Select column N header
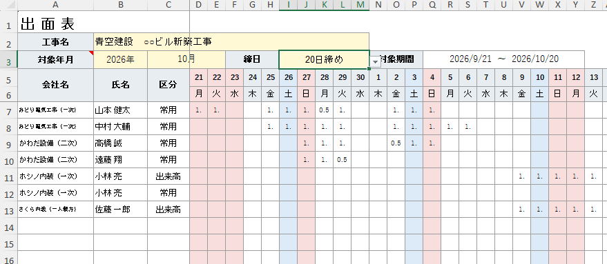Viewport: 607px width, 264px height. click(x=378, y=5)
